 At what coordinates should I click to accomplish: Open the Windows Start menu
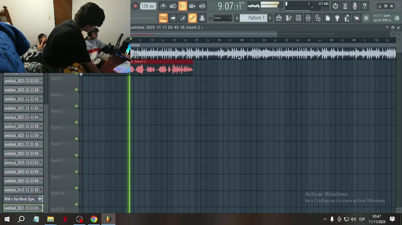[7, 219]
